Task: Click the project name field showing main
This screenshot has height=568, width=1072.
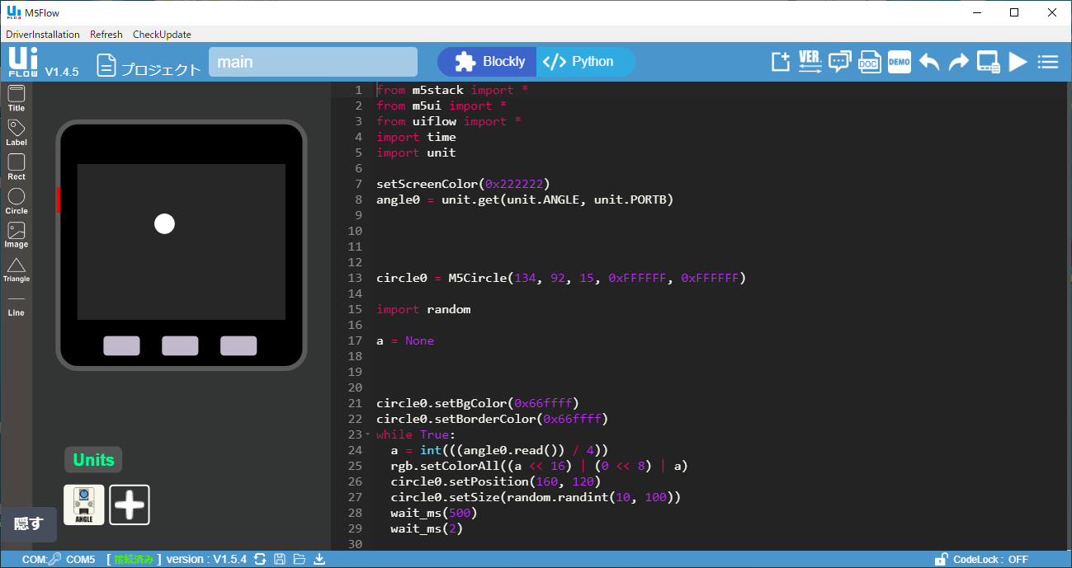Action: click(313, 62)
